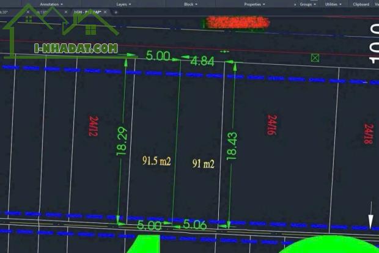Select the 4.84 top dimension text
Image resolution: width=379 pixels, height=253 pixels.
point(202,61)
